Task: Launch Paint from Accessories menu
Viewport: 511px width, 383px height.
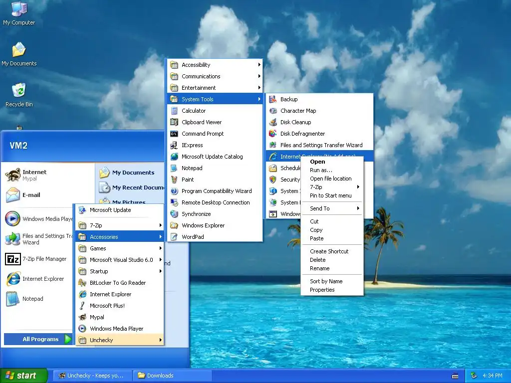Action: coord(215,180)
